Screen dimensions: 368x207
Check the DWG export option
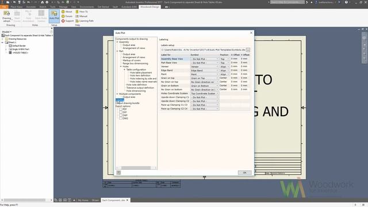tap(121, 118)
